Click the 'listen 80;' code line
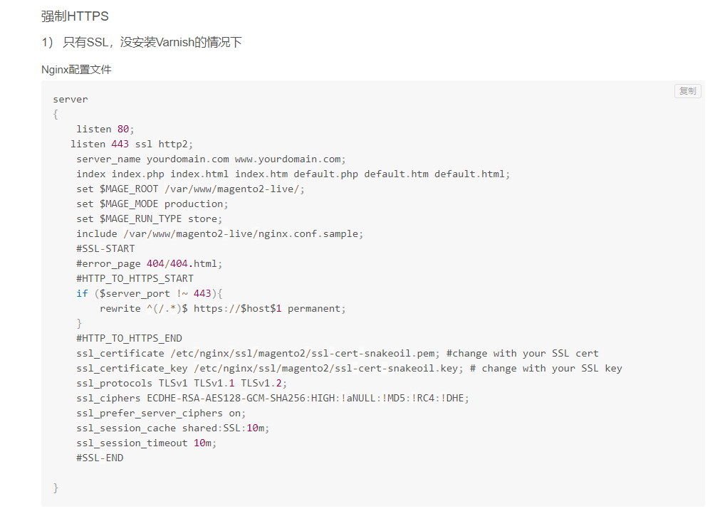Viewport: 715px width, 516px height. [x=105, y=129]
